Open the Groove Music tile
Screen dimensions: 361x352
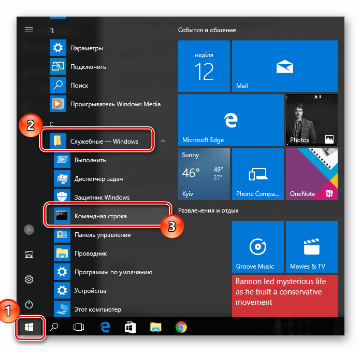258,247
